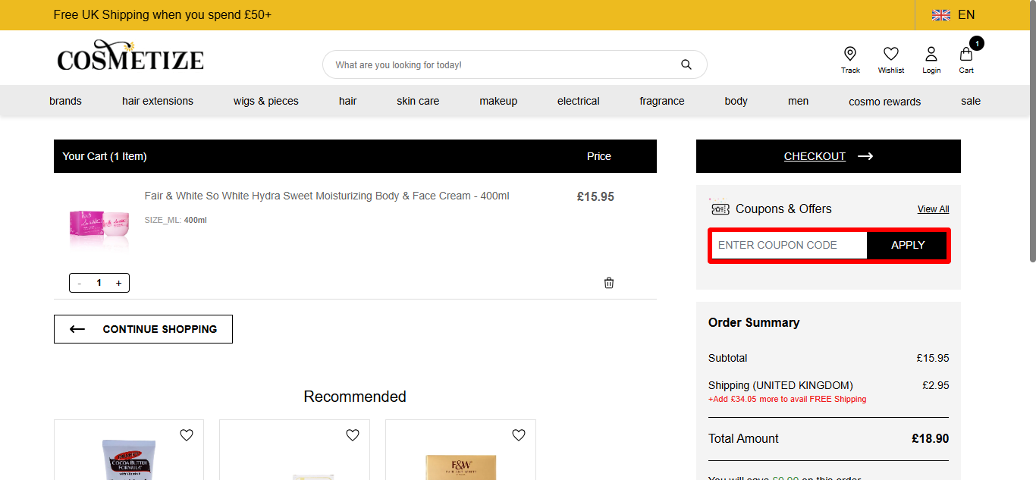Screen dimensions: 1036x480
Task: Open the body category menu
Action: (736, 101)
